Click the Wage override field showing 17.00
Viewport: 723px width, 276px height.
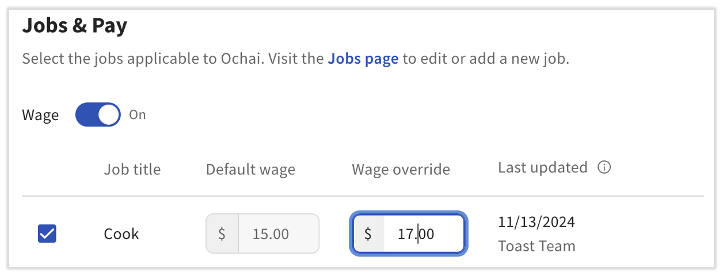pyautogui.click(x=423, y=234)
